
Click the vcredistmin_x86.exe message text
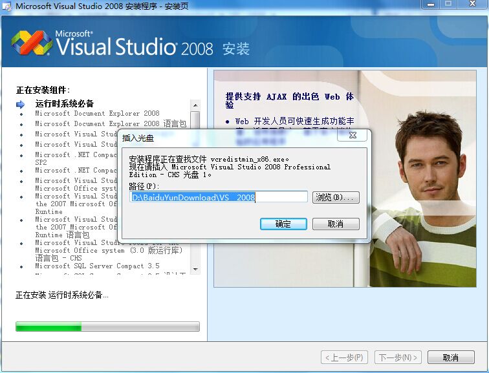[x=209, y=159]
